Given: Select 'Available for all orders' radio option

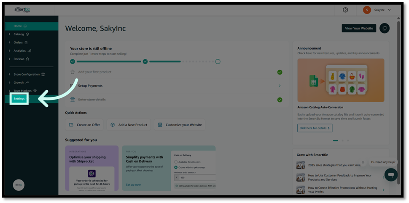Looking at the screenshot, I should (x=176, y=162).
